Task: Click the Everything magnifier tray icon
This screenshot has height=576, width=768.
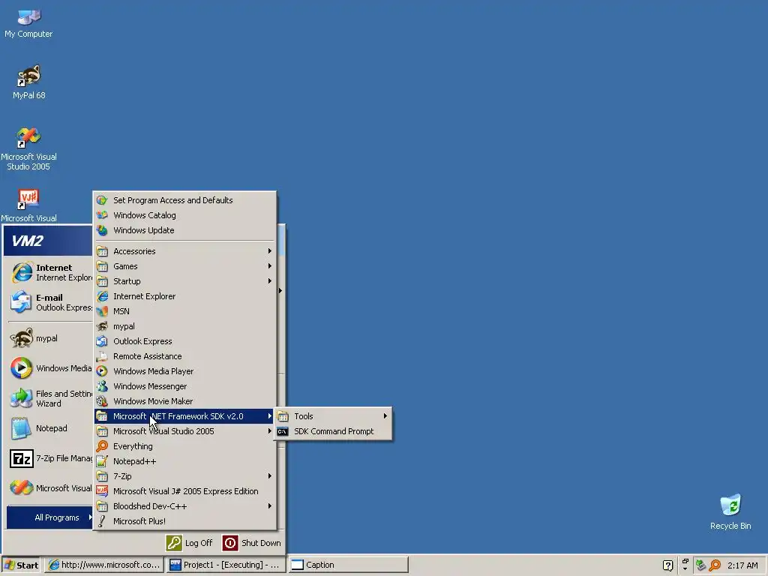Action: (715, 565)
